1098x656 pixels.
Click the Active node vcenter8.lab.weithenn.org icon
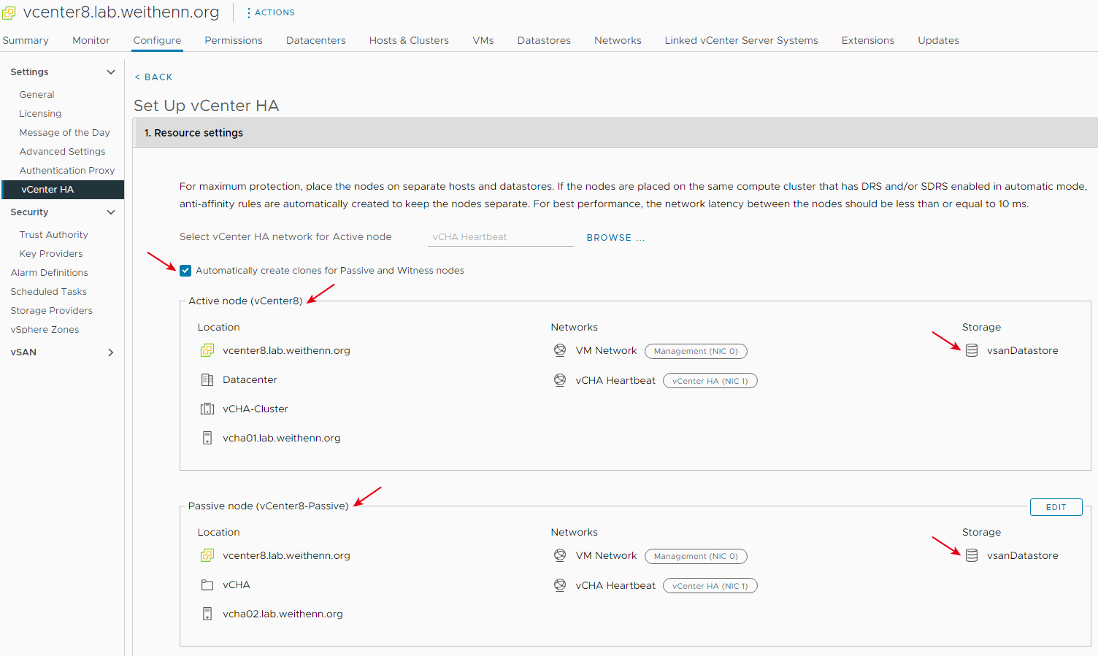pyautogui.click(x=207, y=350)
